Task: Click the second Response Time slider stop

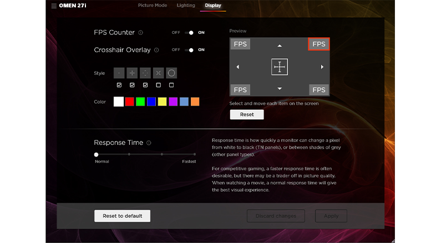Action: [129, 154]
